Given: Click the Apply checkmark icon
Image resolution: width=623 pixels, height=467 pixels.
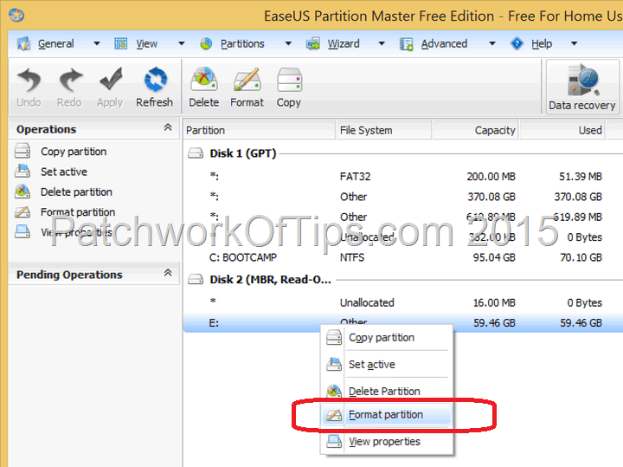Looking at the screenshot, I should 111,79.
